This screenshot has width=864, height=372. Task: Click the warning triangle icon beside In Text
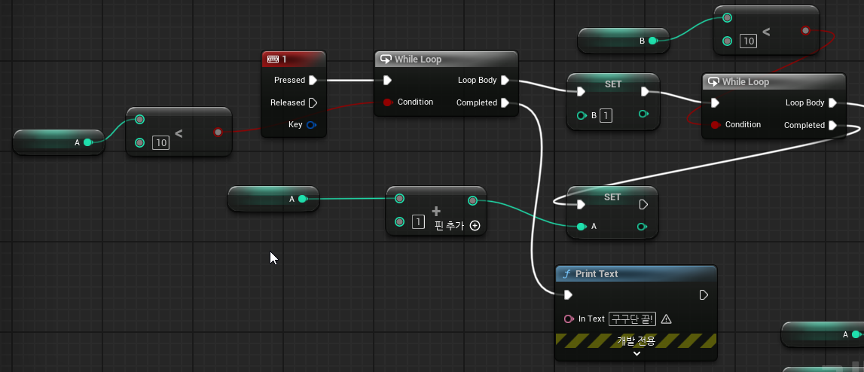(x=666, y=319)
